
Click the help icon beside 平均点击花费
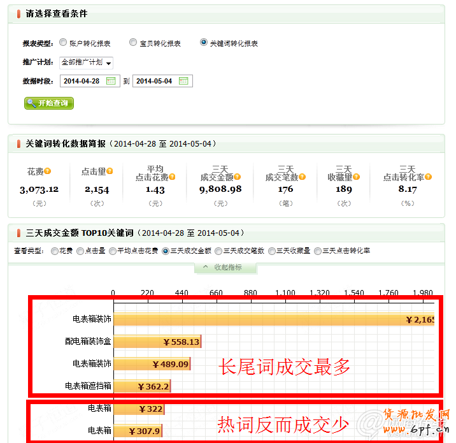(x=172, y=177)
